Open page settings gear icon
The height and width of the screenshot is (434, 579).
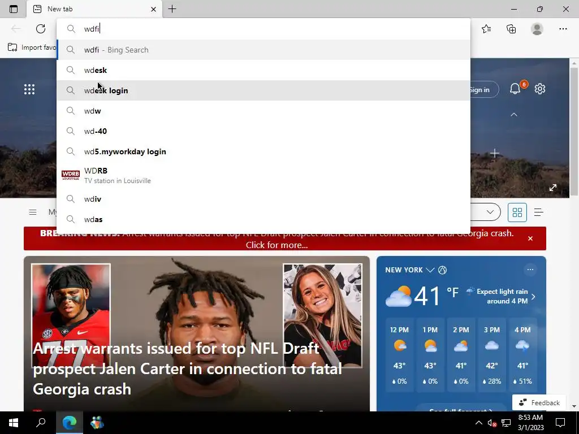coord(540,89)
